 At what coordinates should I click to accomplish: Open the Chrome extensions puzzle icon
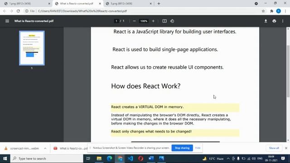click(271, 11)
